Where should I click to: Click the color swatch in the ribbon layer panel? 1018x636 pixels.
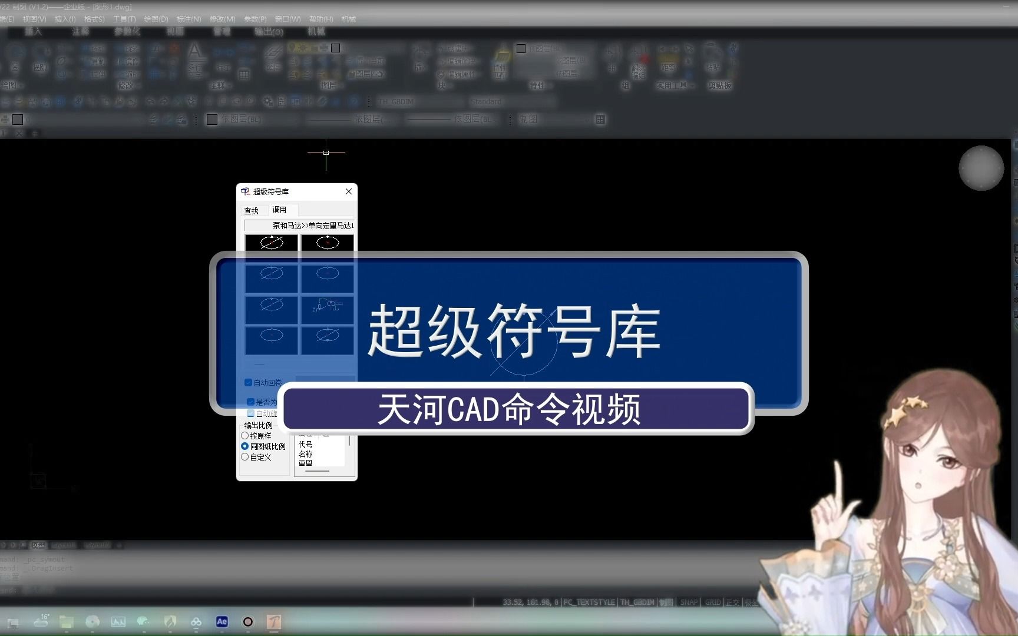tap(335, 48)
